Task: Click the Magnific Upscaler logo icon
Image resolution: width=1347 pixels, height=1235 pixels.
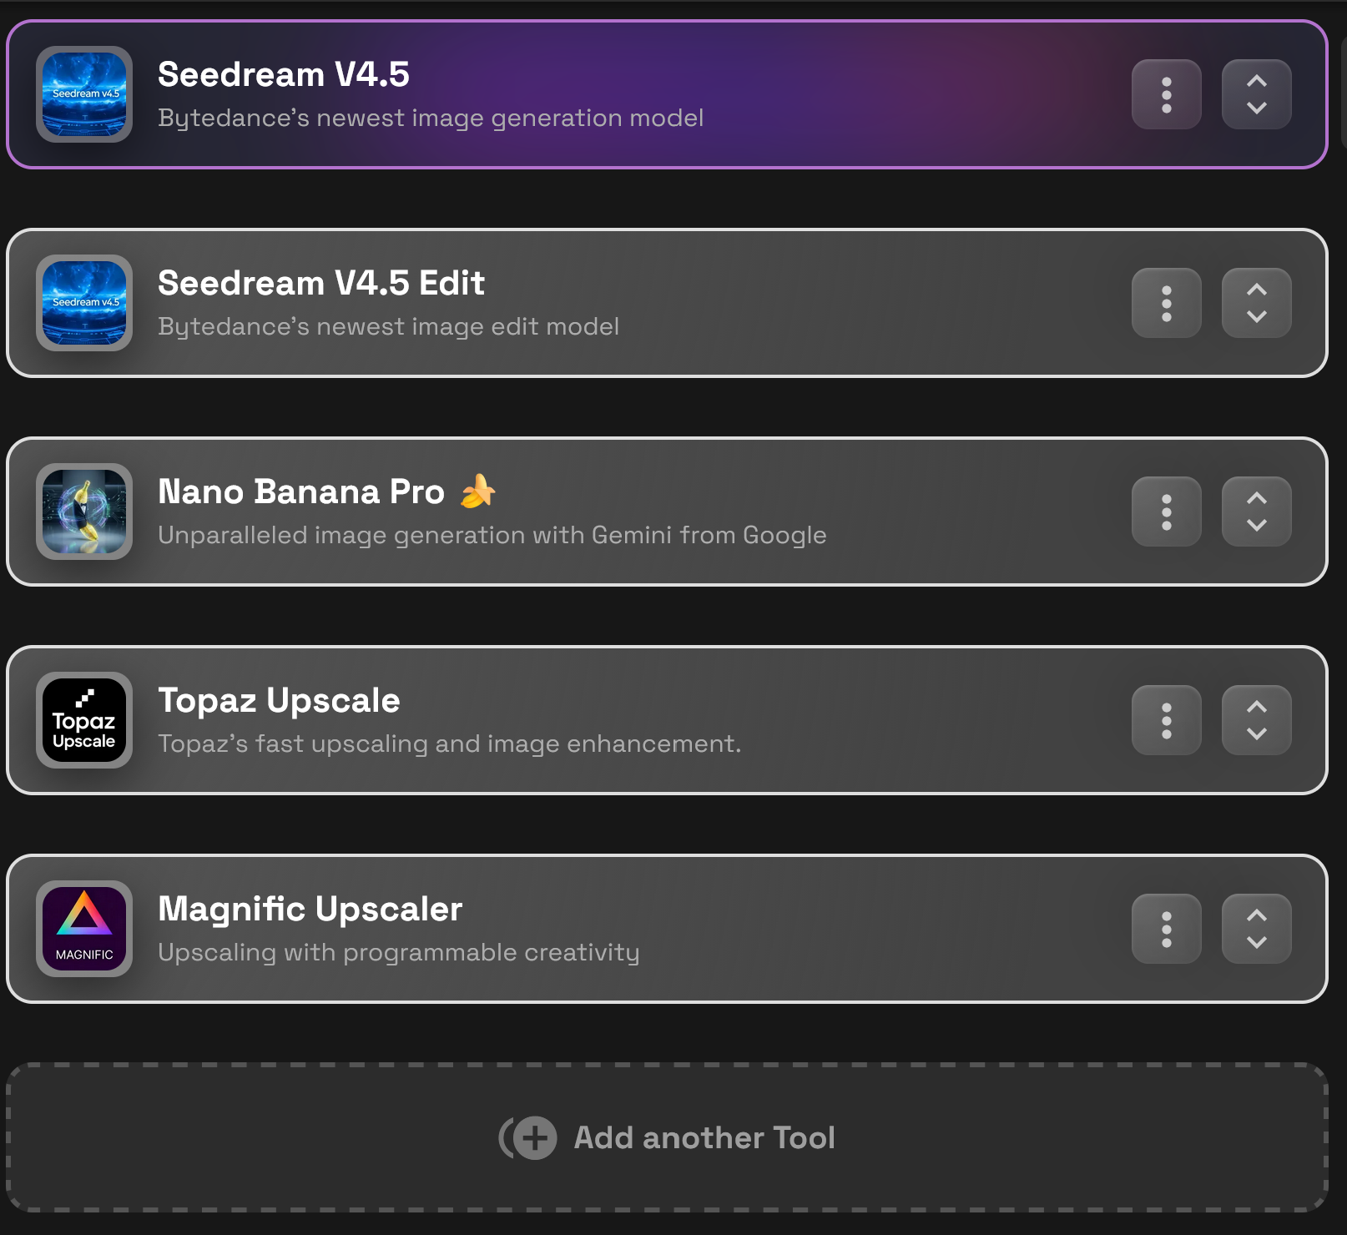Action: [84, 929]
